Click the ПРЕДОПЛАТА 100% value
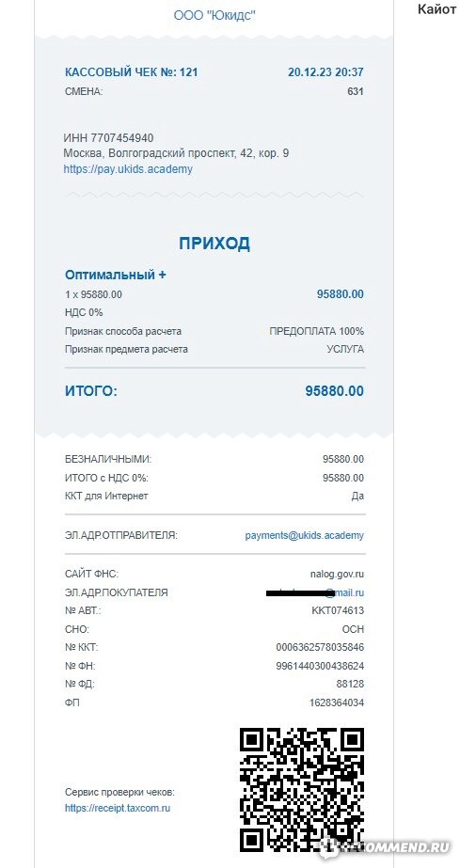 click(317, 332)
